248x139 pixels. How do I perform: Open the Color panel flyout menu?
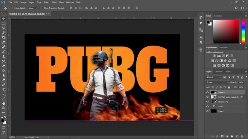click(246, 16)
